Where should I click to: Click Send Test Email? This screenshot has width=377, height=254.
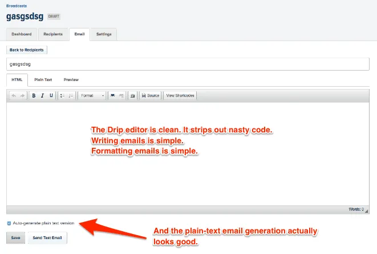47,238
